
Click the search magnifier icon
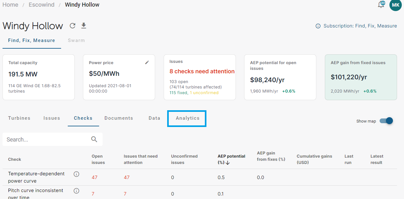[x=94, y=139]
